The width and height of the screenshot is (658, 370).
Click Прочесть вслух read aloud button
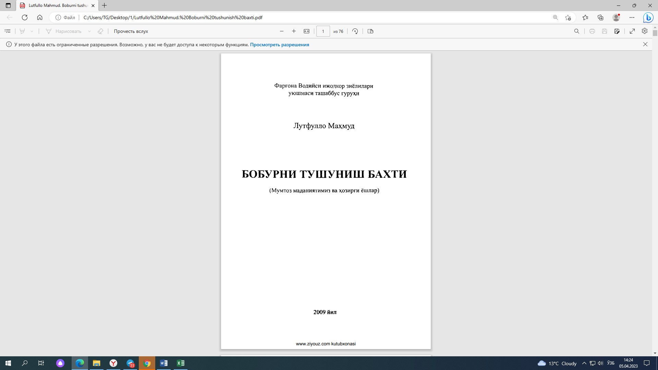(131, 31)
